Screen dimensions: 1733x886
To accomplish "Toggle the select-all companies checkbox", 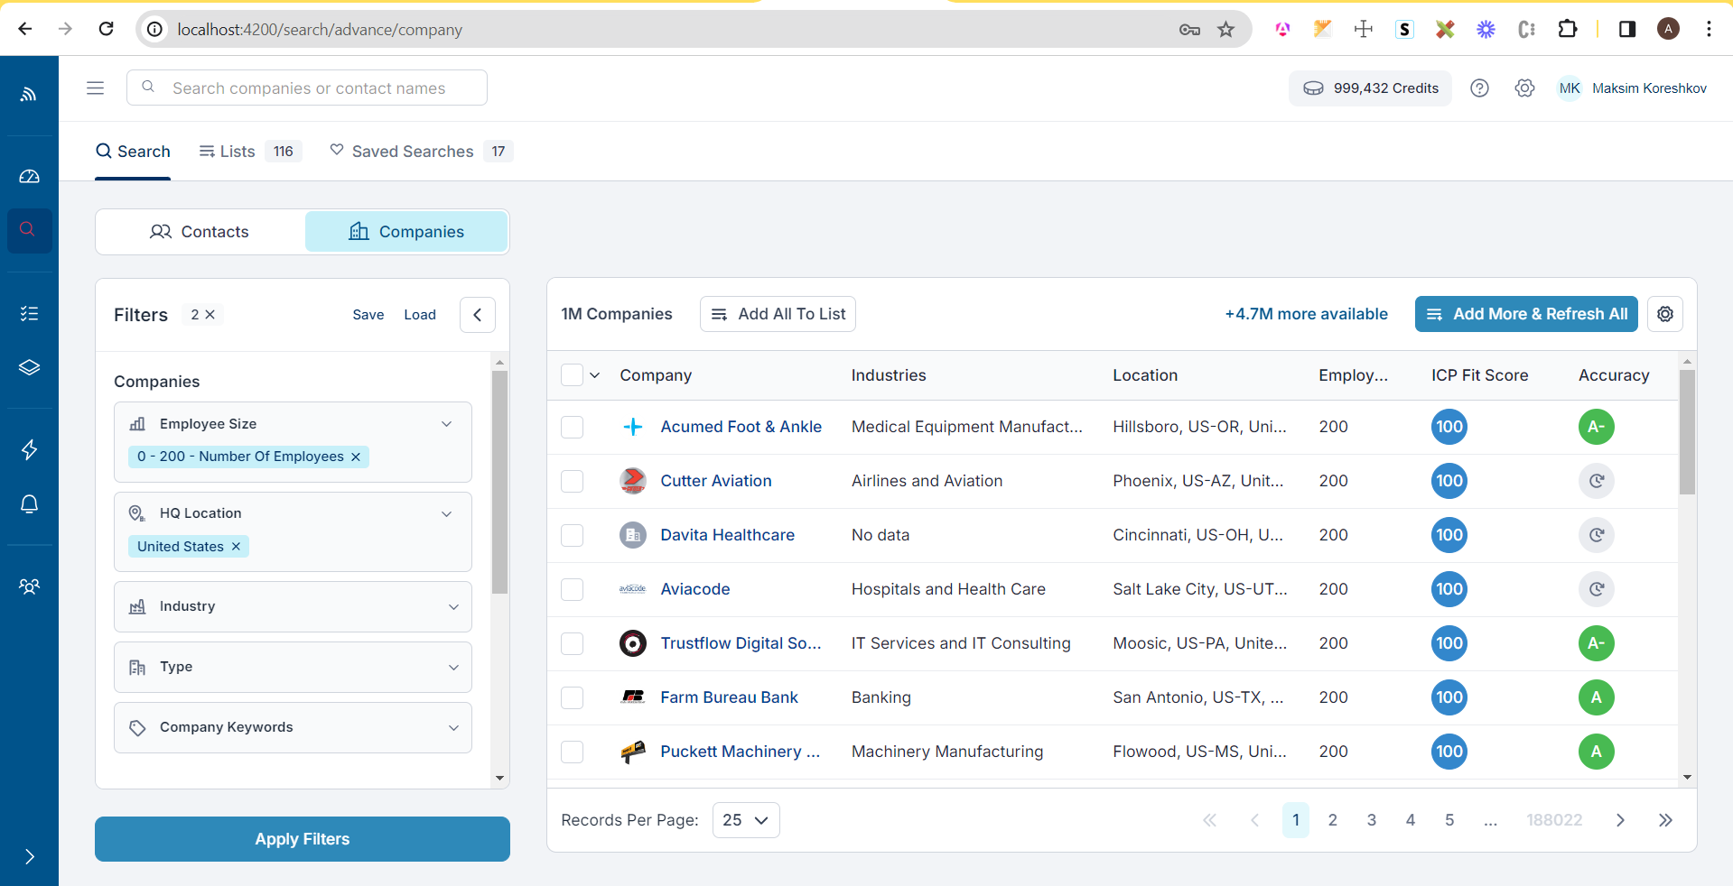I will tap(572, 375).
